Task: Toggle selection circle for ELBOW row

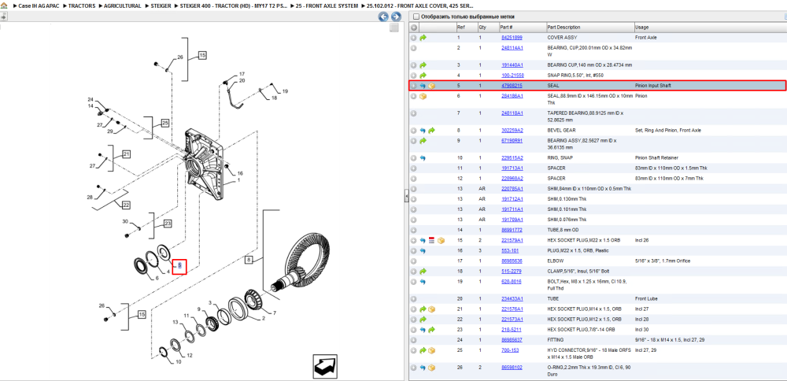Action: [x=414, y=261]
